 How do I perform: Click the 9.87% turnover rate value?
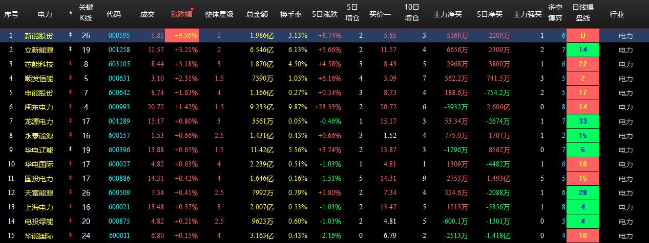298,107
